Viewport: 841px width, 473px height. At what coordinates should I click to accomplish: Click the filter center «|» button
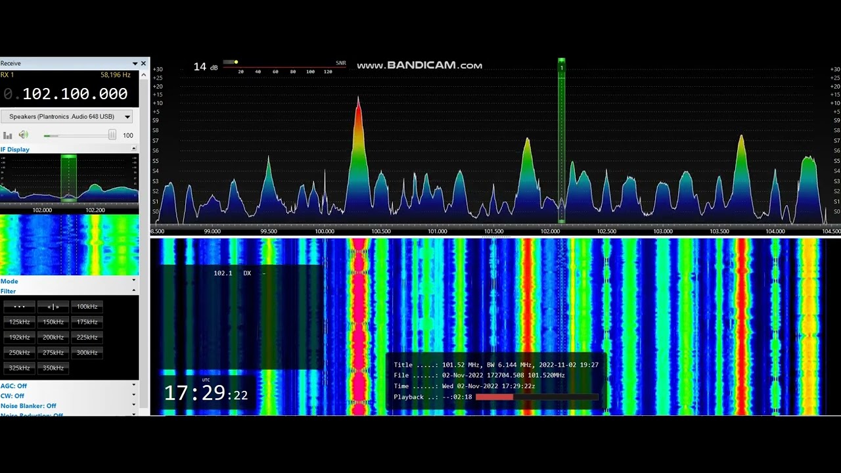(53, 306)
